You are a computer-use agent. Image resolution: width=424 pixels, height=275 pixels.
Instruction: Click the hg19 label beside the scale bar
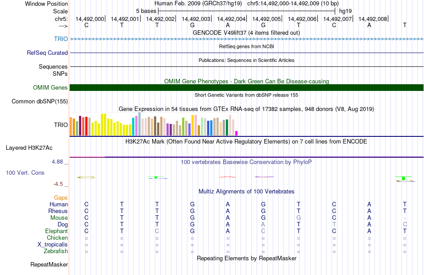[x=345, y=11]
